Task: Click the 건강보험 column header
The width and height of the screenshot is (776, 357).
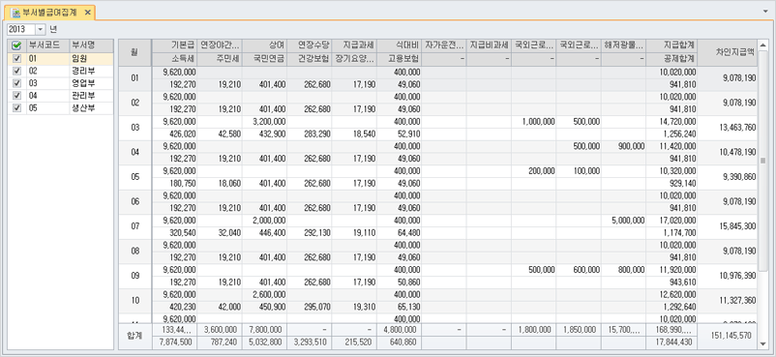Action: 310,59
